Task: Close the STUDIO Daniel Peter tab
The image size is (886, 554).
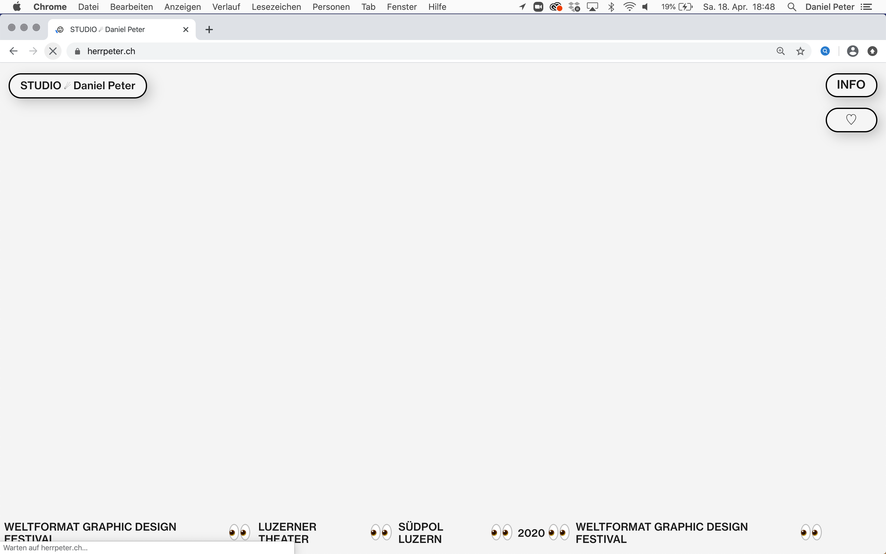Action: coord(186,30)
